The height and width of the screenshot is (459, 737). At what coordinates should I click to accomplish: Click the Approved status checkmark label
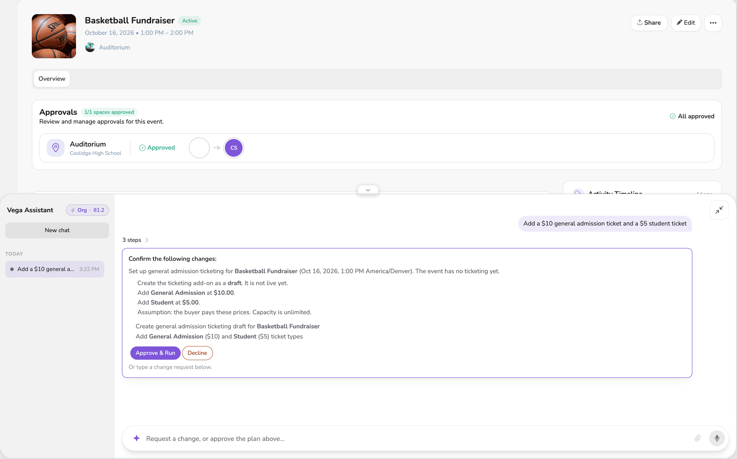157,148
